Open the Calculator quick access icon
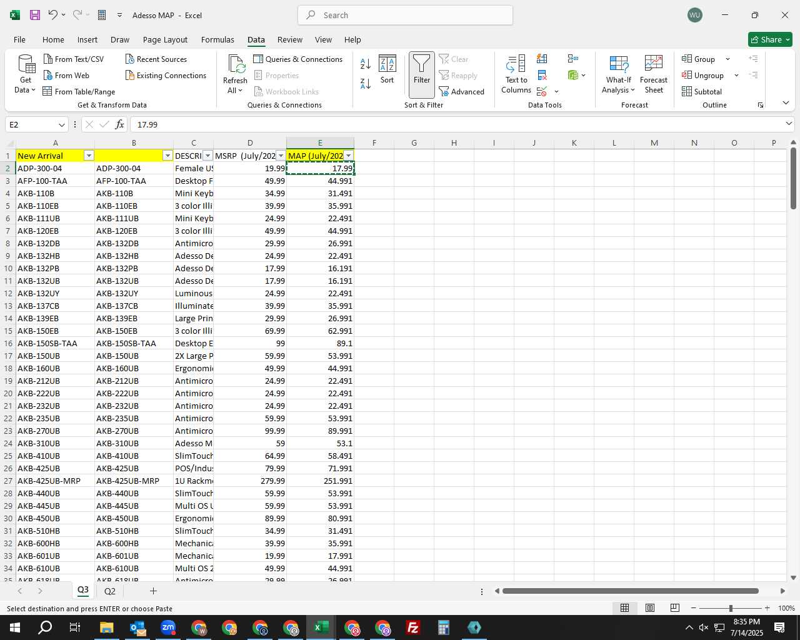Image resolution: width=800 pixels, height=640 pixels. coord(102,15)
